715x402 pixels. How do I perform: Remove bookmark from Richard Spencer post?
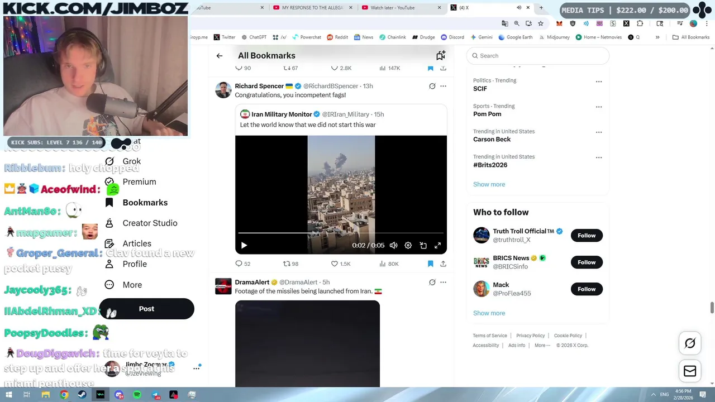[430, 264]
